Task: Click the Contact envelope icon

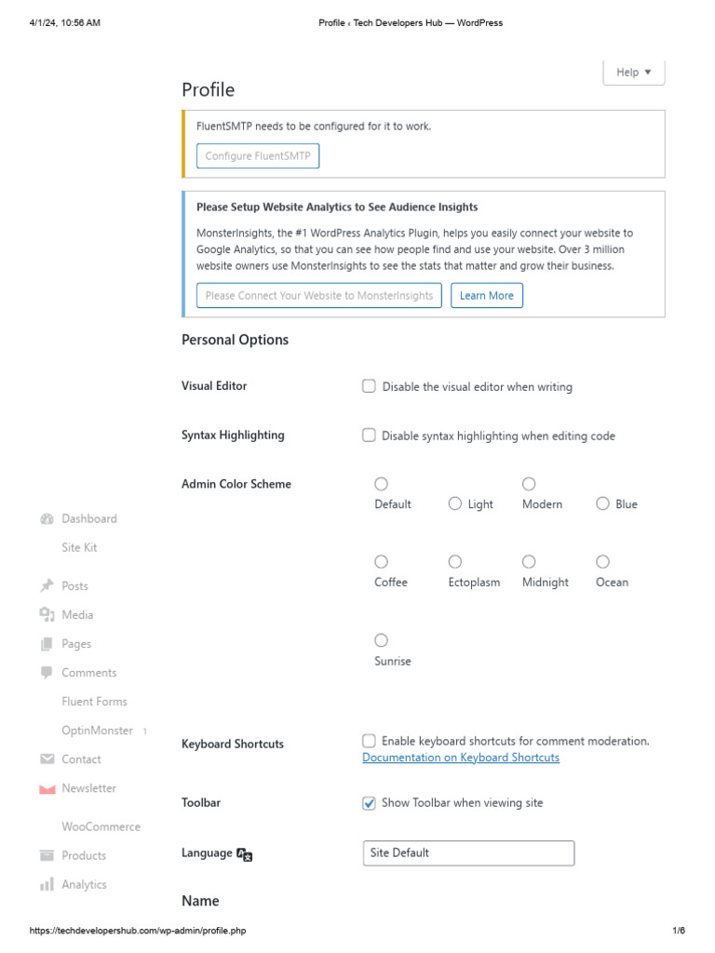Action: pos(47,759)
